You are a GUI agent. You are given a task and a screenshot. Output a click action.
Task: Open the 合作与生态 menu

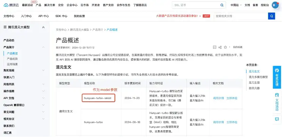tap(123, 5)
